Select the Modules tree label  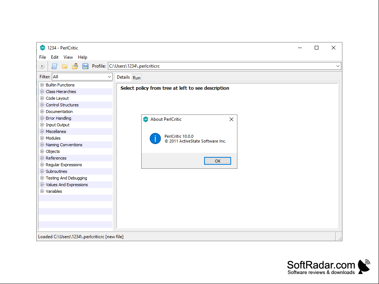53,138
